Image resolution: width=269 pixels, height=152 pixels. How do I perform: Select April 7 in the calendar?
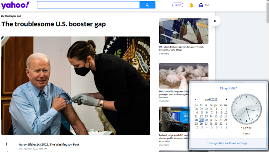pyautogui.click(x=211, y=113)
